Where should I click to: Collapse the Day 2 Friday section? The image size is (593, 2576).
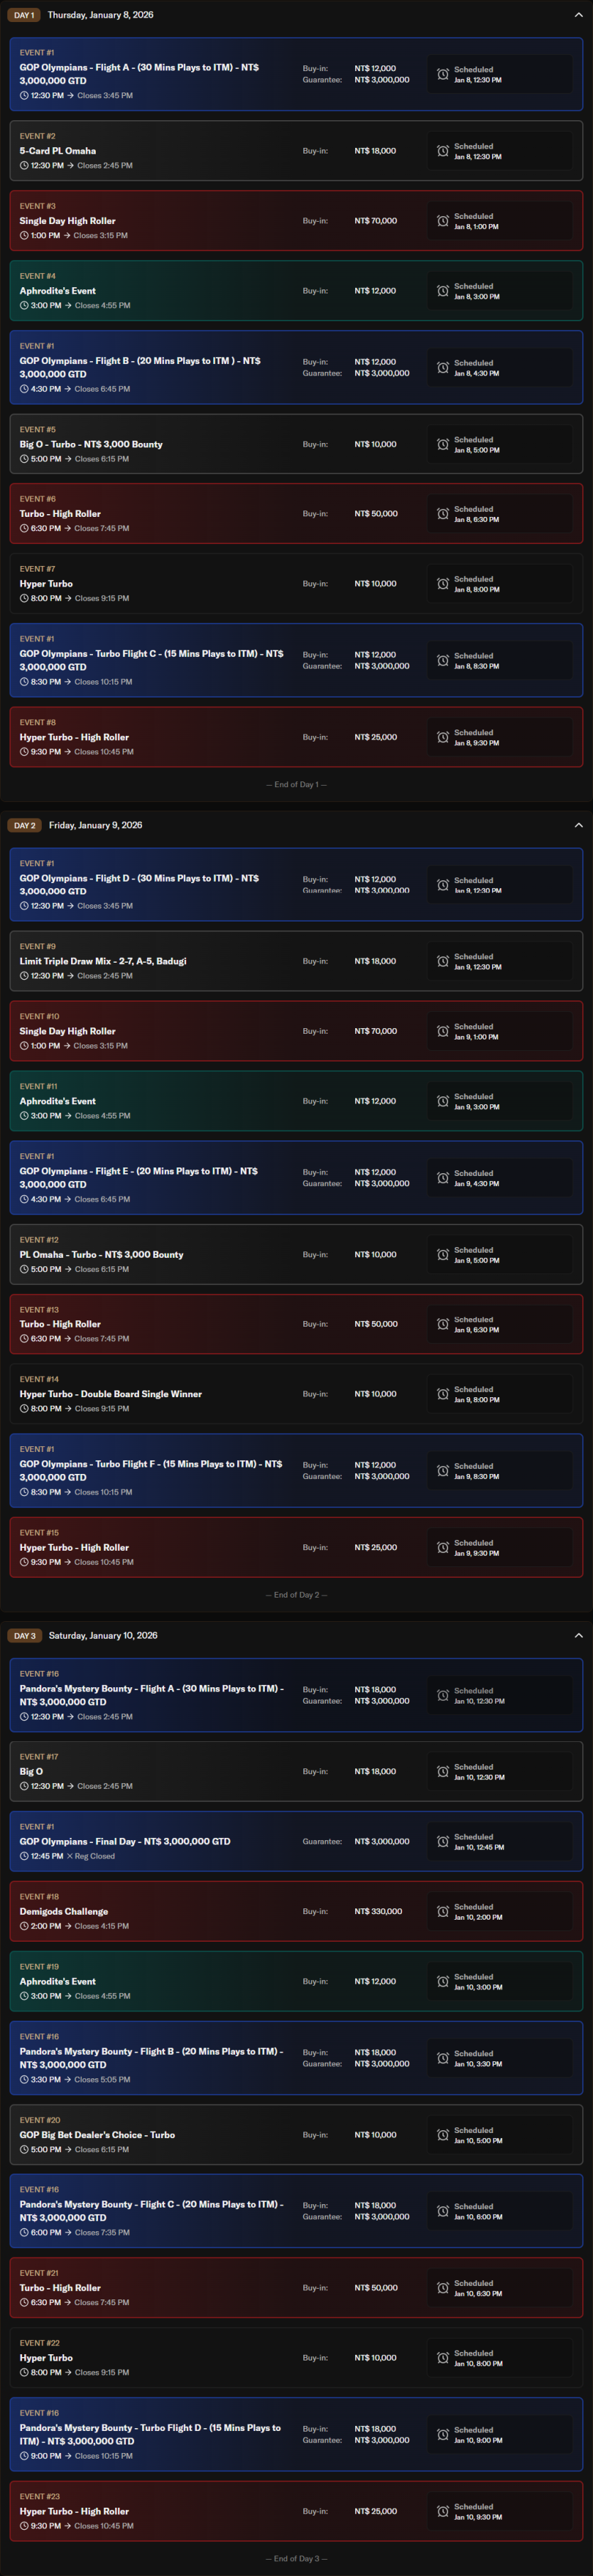click(x=578, y=825)
